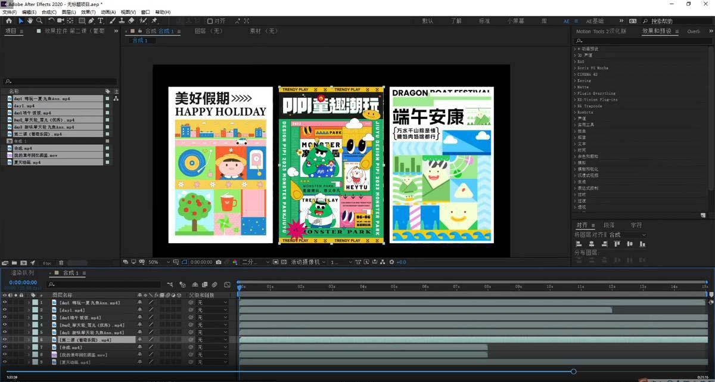Select the Hand tool in the toolbar
Image resolution: width=715 pixels, height=382 pixels.
[30, 21]
